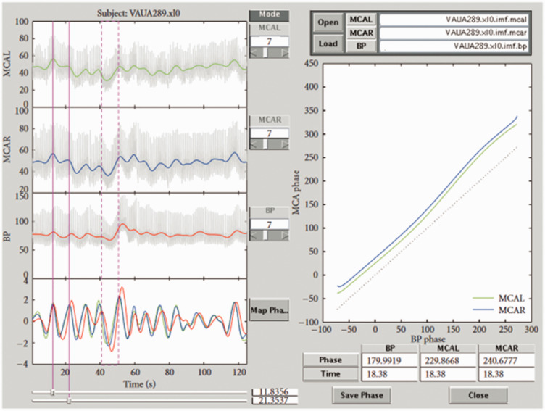Click the Load button
Screen dimensions: 545x411
[x=328, y=43]
